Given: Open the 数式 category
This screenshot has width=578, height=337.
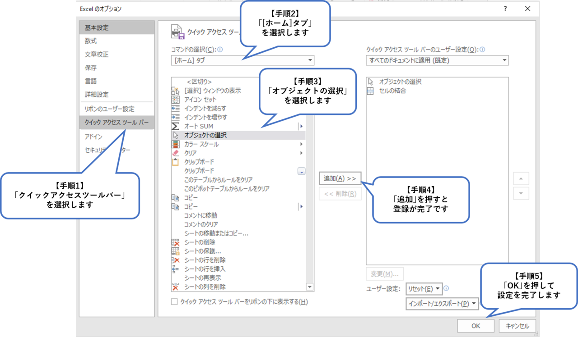Looking at the screenshot, I should click(117, 41).
